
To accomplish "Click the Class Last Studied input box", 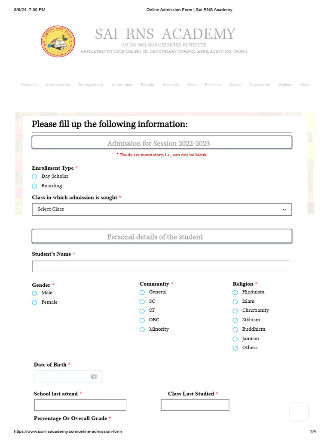I will pos(195,405).
